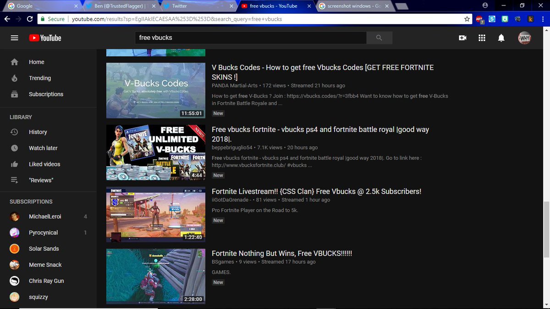Click the YouTube logo
This screenshot has height=309, width=550.
pos(45,38)
